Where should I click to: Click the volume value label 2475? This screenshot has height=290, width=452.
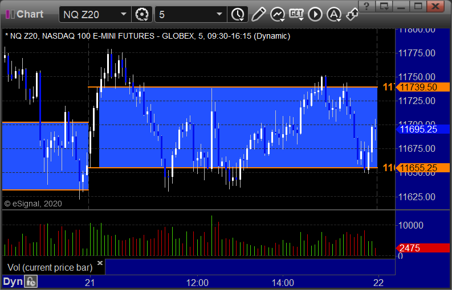pos(422,248)
